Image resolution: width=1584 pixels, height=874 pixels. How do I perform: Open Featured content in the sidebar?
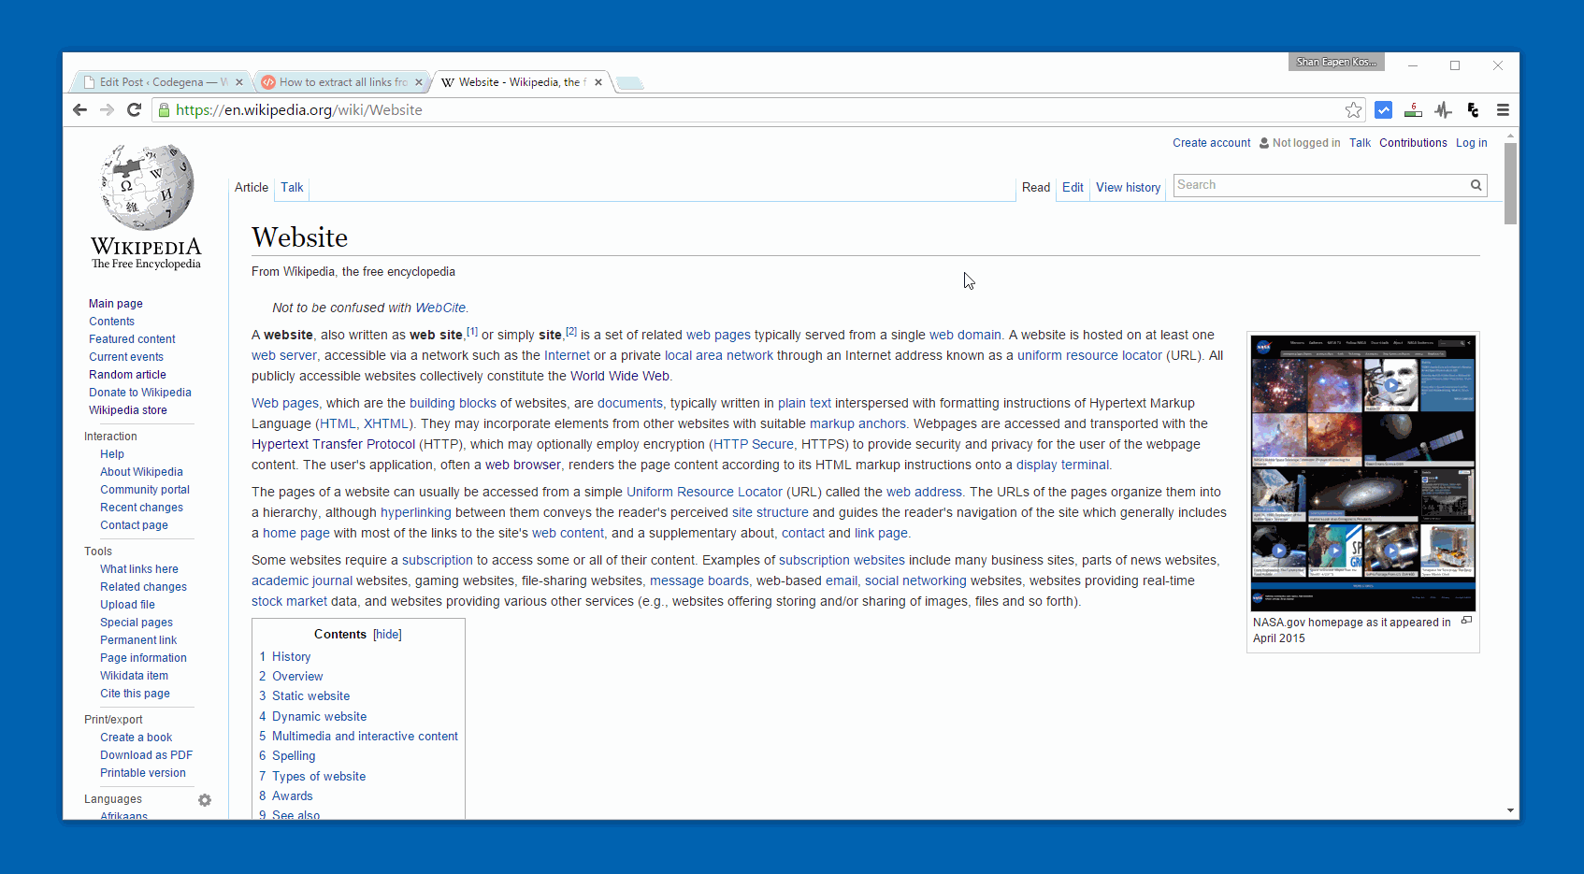click(132, 339)
